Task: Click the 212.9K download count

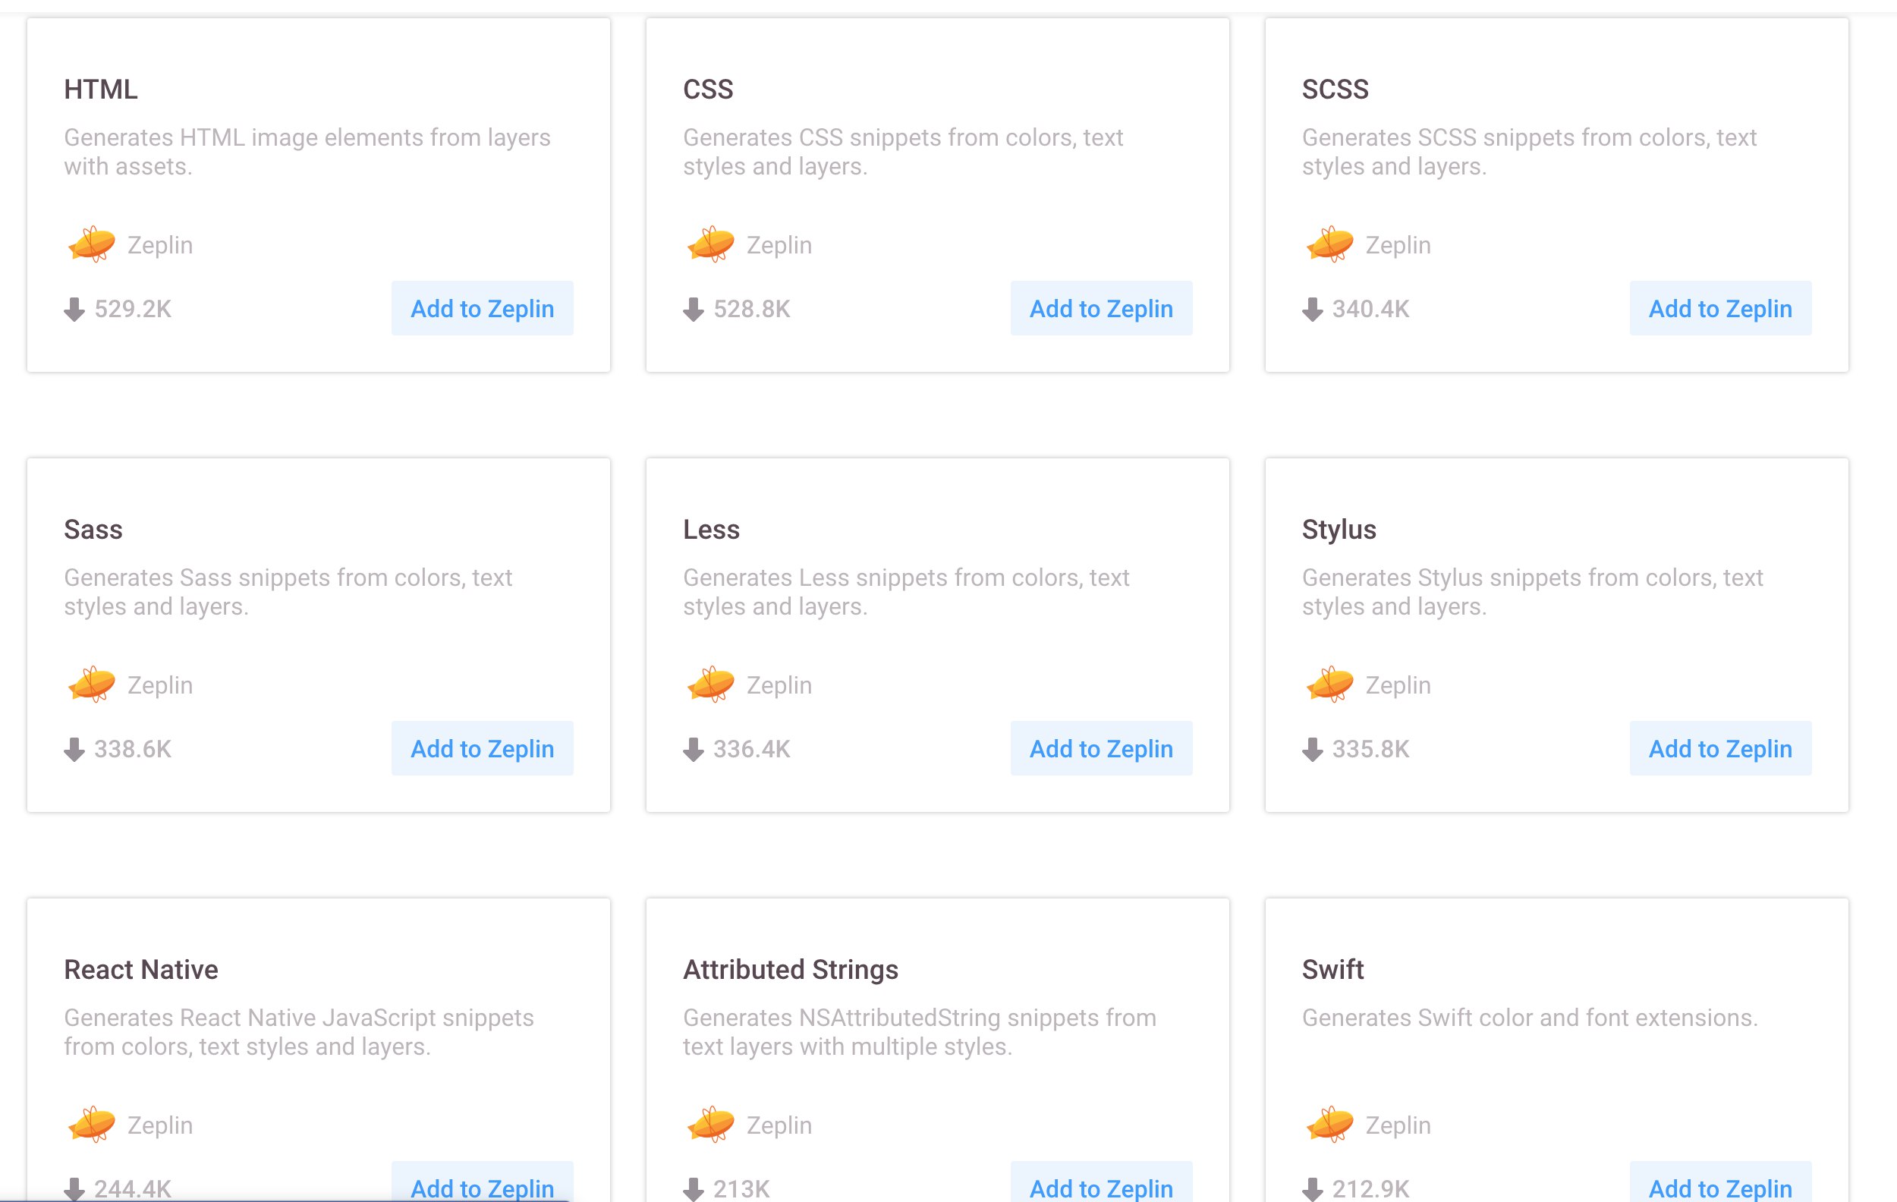Action: (x=1372, y=1188)
